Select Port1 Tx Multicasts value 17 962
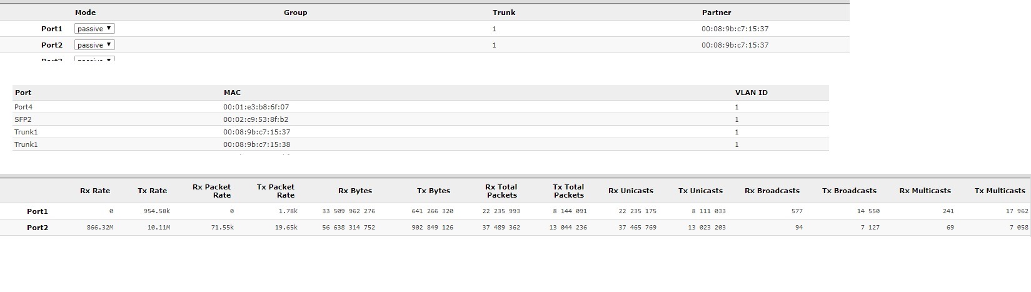 tap(1017, 211)
